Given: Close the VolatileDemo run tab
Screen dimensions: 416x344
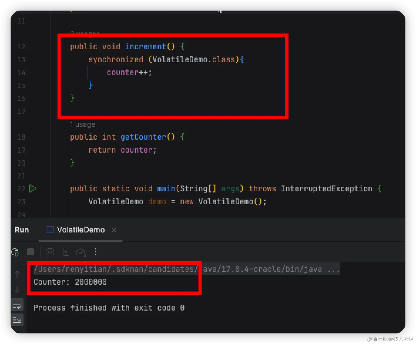Looking at the screenshot, I should tap(114, 230).
